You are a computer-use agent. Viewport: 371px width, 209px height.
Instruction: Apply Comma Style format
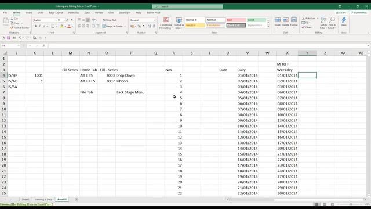[143, 26]
